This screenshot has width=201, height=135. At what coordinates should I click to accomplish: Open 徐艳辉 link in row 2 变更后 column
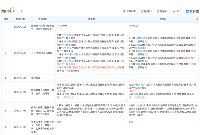point(140,38)
